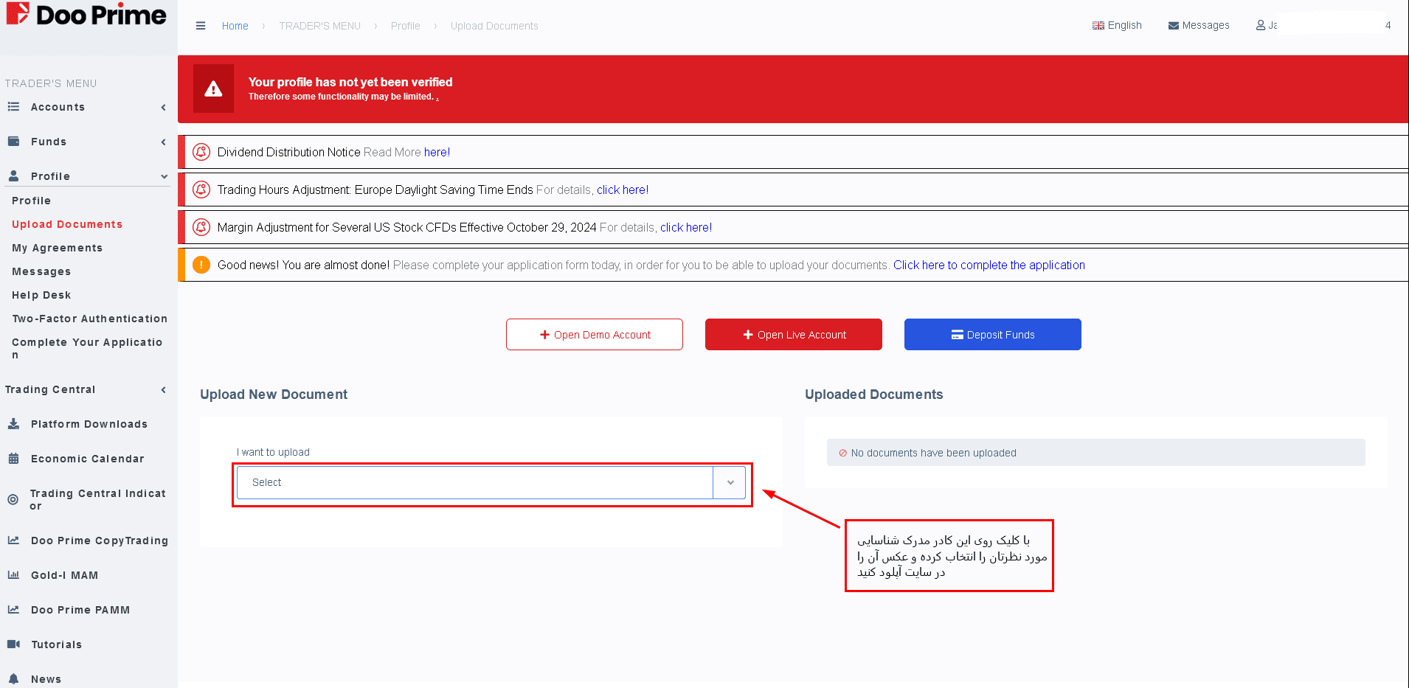1409x688 pixels.
Task: Click 'here!' link in Dividend Distribution Notice
Action: 437,152
